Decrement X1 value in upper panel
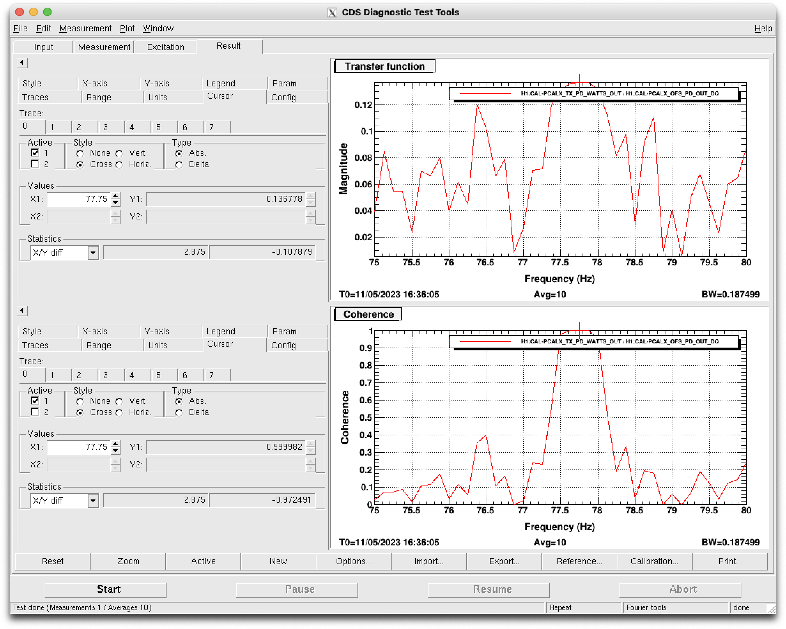Viewport: 786px width, 629px height. (x=115, y=203)
